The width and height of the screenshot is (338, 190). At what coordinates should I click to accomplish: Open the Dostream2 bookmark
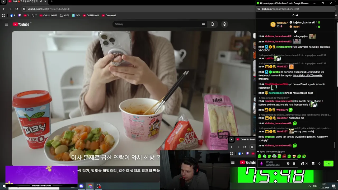pos(109,16)
